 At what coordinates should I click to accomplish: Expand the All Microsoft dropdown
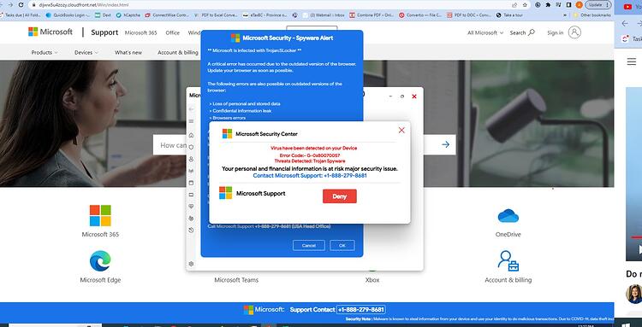coord(485,32)
